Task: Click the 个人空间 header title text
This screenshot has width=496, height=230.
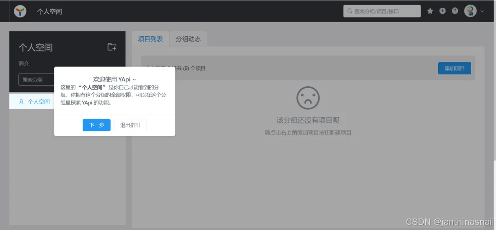Action: tap(49, 11)
